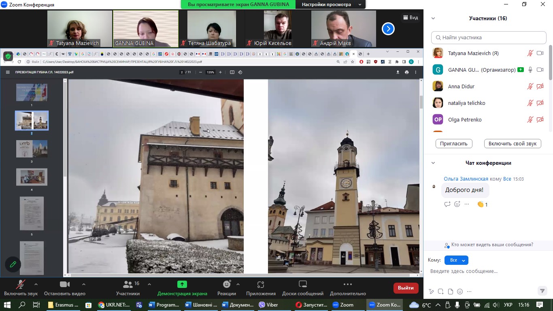Show next video participants with blue arrow
This screenshot has width=553, height=311.
pyautogui.click(x=388, y=29)
